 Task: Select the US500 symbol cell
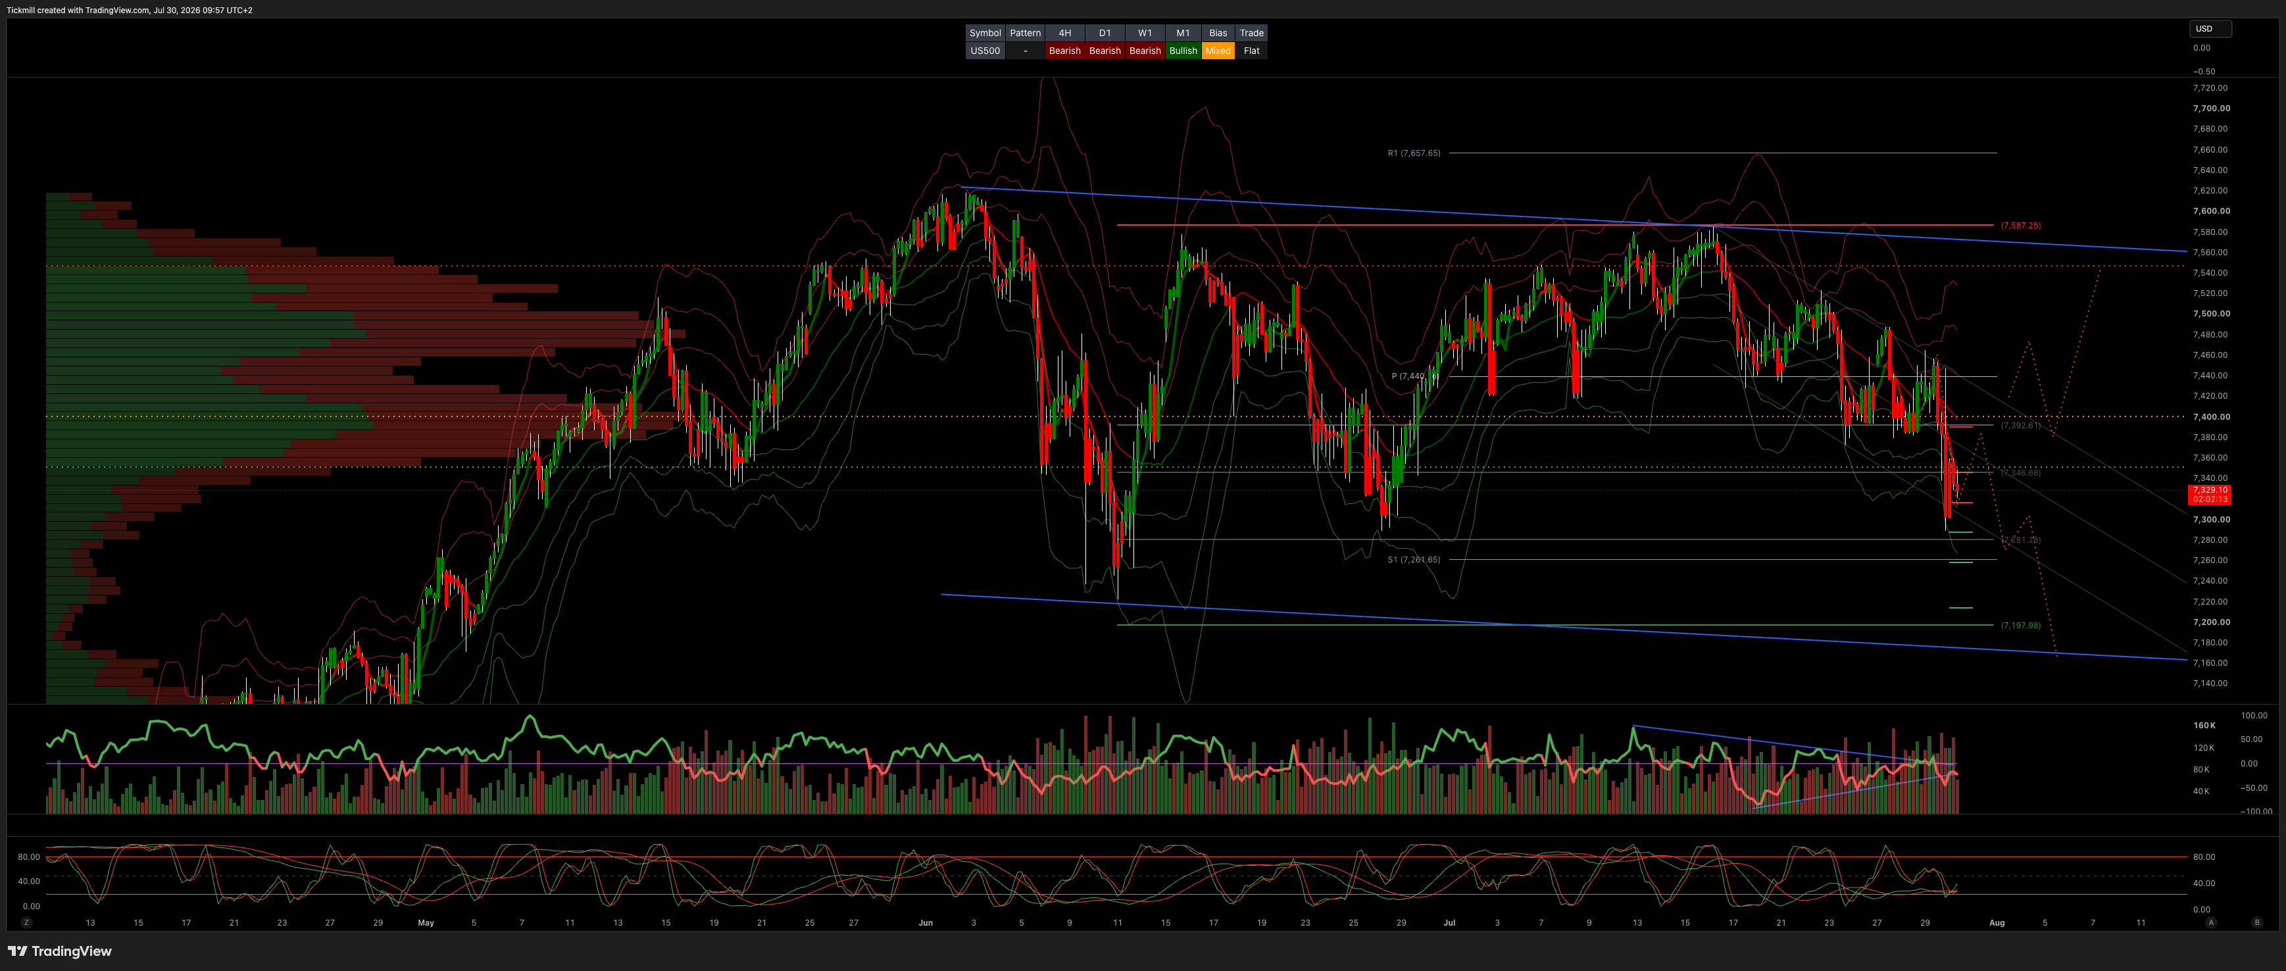coord(985,51)
